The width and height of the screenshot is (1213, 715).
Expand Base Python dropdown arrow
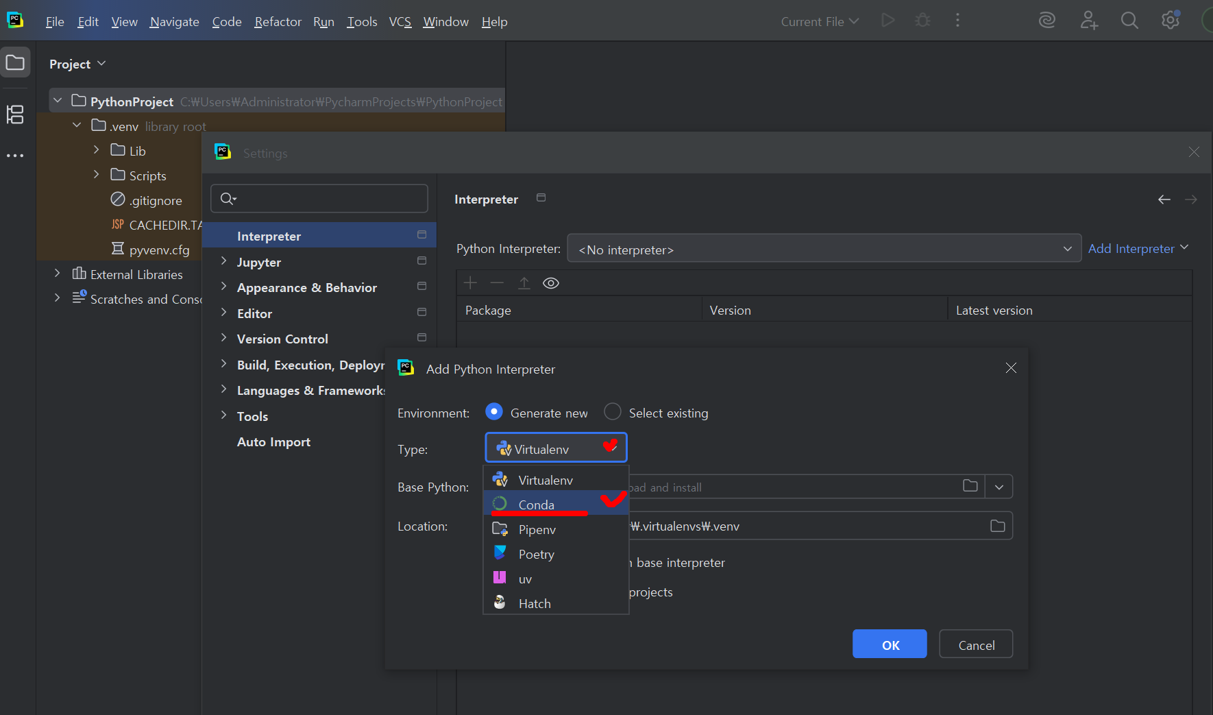pyautogui.click(x=999, y=487)
